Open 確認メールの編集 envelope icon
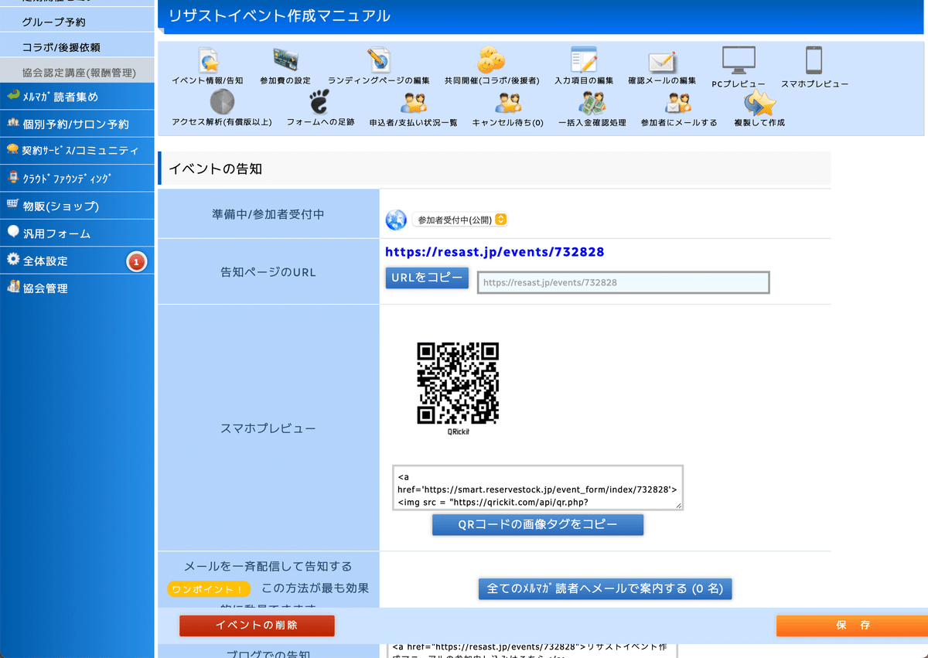This screenshot has height=658, width=928. pos(662,63)
